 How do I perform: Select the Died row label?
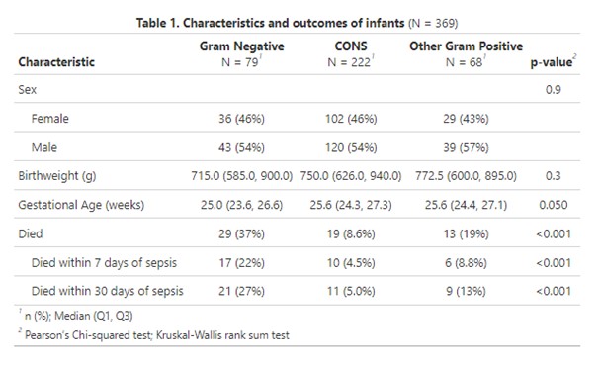(x=31, y=233)
